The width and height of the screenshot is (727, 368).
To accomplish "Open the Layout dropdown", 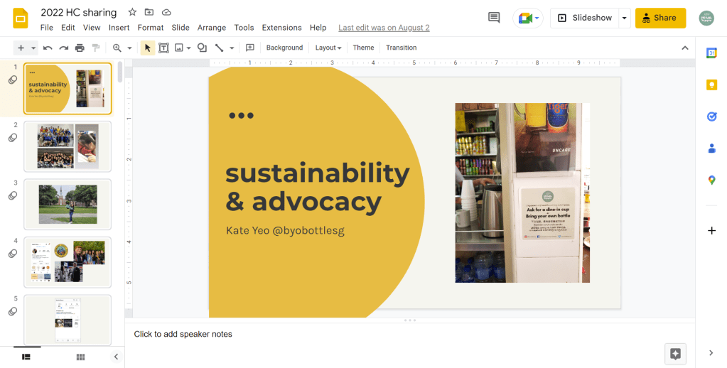I will [328, 48].
